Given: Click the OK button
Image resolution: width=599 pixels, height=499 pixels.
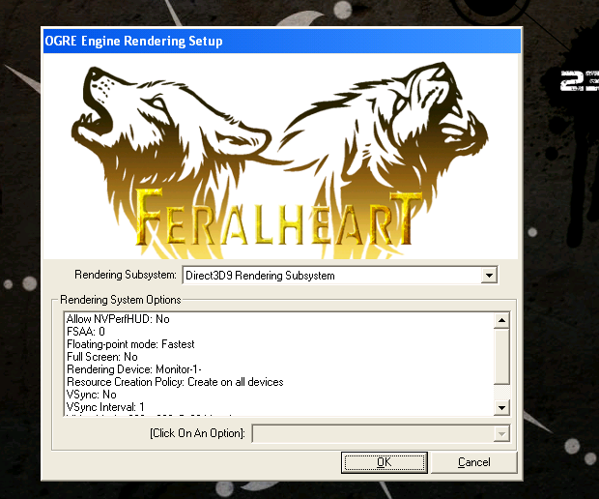Looking at the screenshot, I should tap(384, 462).
